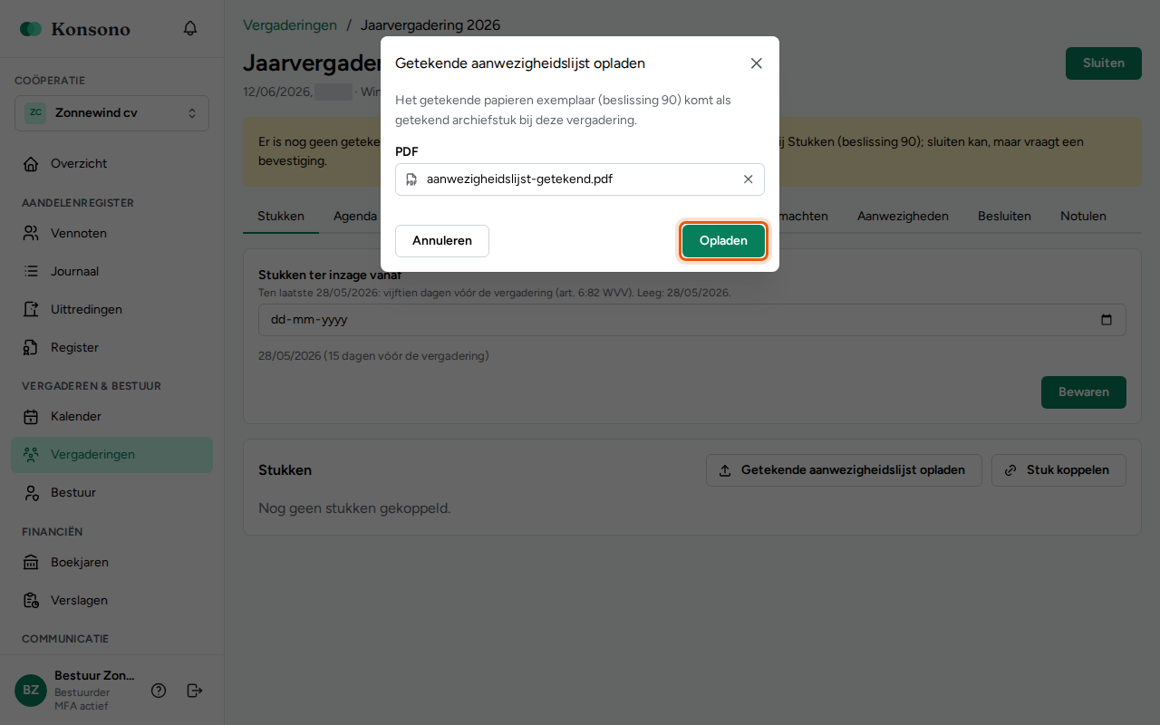Click the Boekjaren bank icon
This screenshot has width=1160, height=725.
(x=31, y=563)
